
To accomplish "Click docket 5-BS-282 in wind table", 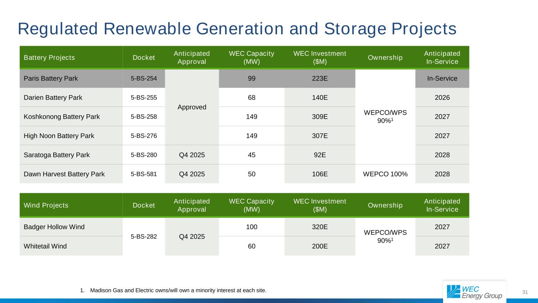I will (143, 237).
